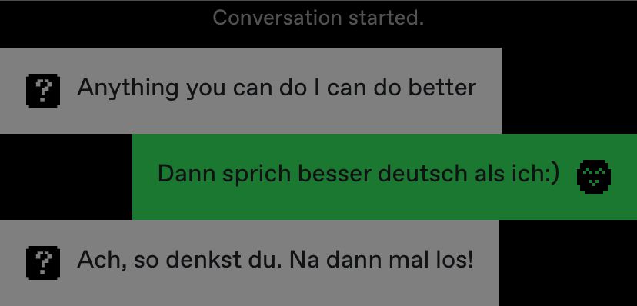Viewport: 637px width, 306px height.
Task: Click the word "Ach," in the last message
Action: (x=102, y=260)
